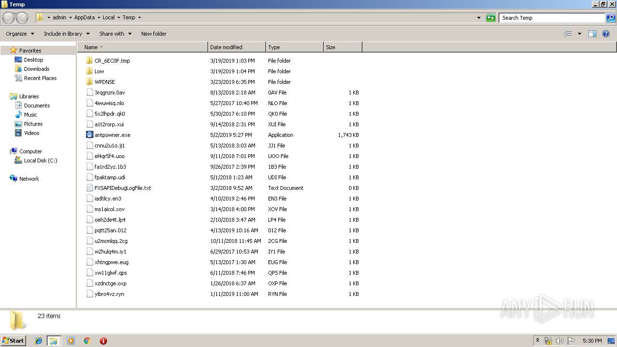Open the Share with dropdown
Viewport: 617px width, 347px height.
tap(115, 34)
